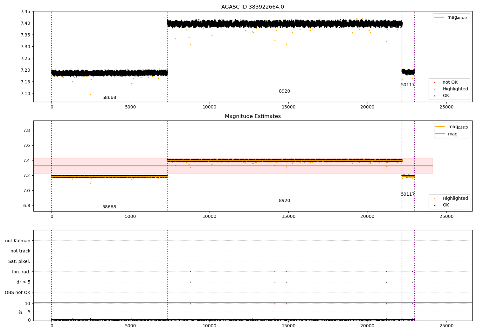
Task: Click the 7.15 tick on top plot y-axis
Action: (25, 82)
